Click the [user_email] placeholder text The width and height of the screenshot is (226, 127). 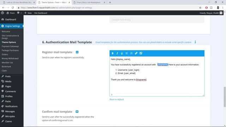click(130, 73)
